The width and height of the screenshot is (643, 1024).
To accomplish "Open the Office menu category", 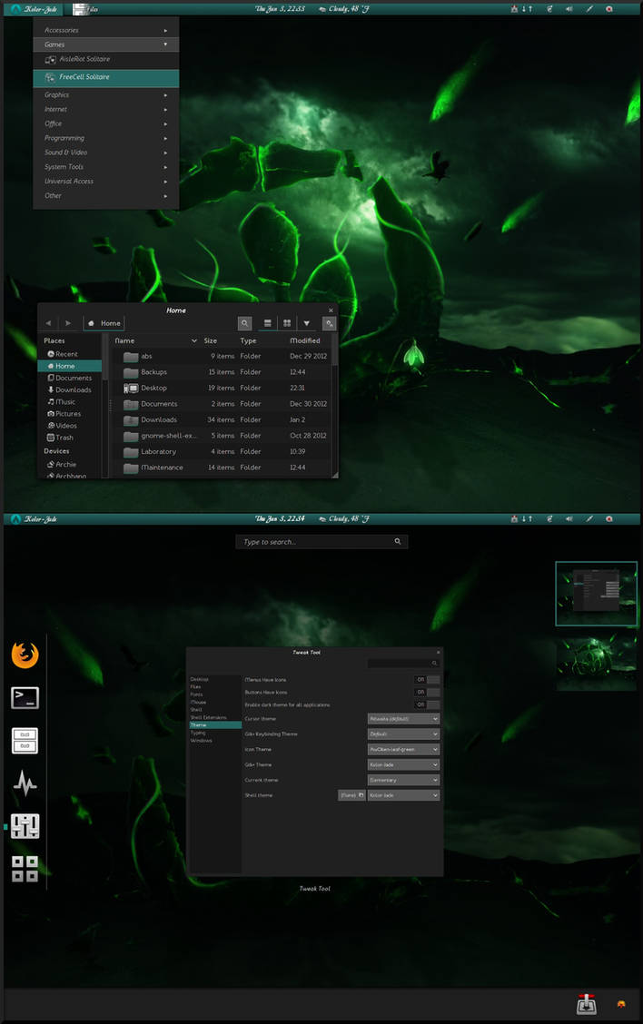I will tap(106, 123).
